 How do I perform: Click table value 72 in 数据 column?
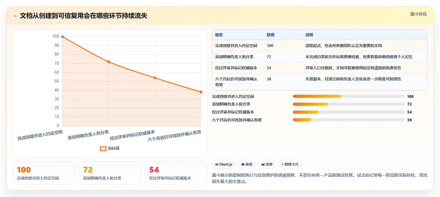click(269, 57)
